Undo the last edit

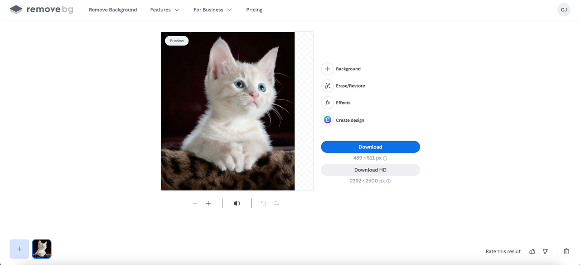pyautogui.click(x=263, y=203)
